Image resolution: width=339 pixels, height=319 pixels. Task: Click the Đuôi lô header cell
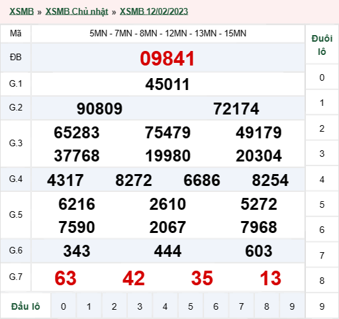click(x=322, y=45)
